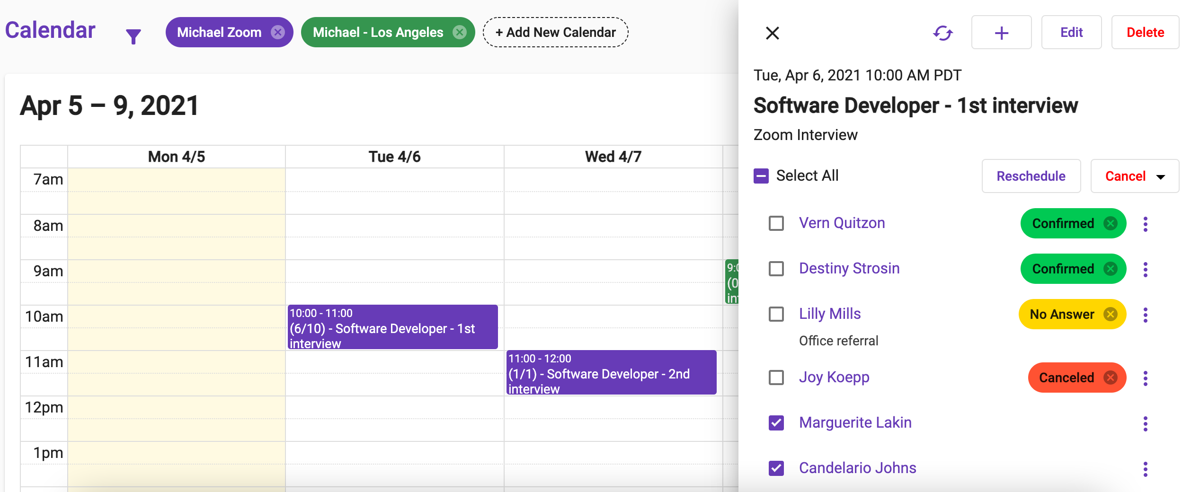Image resolution: width=1191 pixels, height=492 pixels.
Task: Expand the Cancel dropdown arrow
Action: [1161, 177]
